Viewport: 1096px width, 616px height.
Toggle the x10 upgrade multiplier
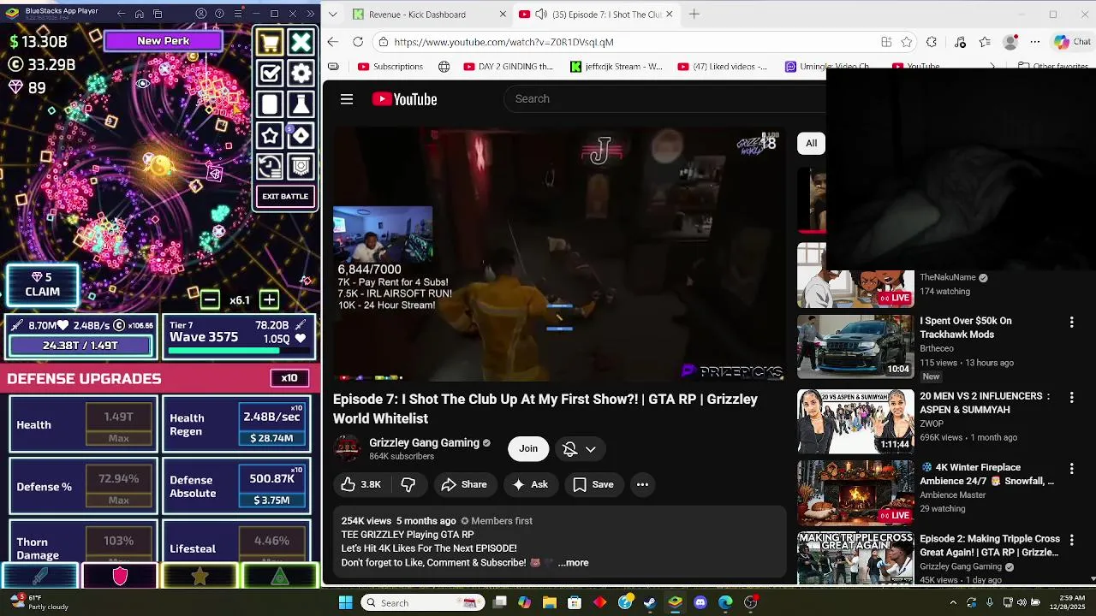tap(289, 378)
